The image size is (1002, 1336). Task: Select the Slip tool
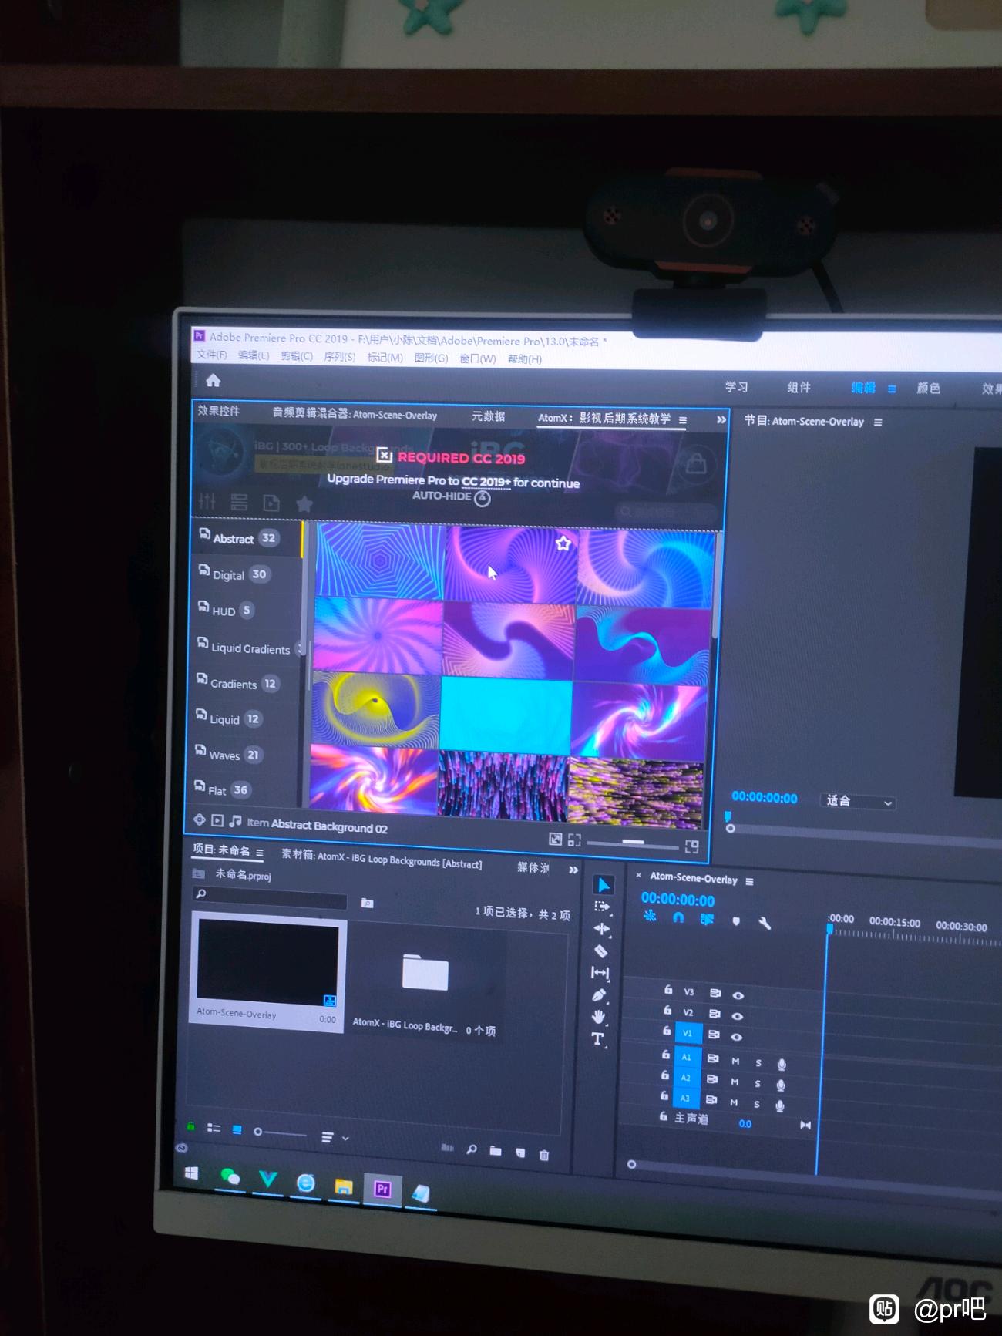pyautogui.click(x=600, y=973)
